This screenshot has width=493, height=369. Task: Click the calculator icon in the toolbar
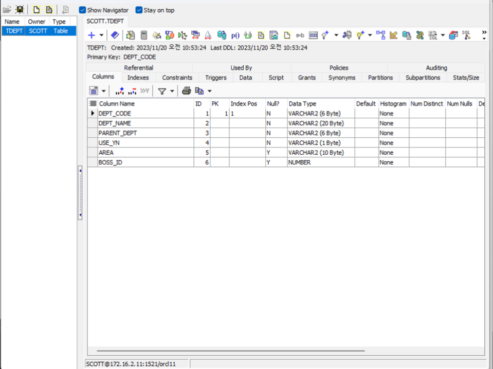pos(144,35)
